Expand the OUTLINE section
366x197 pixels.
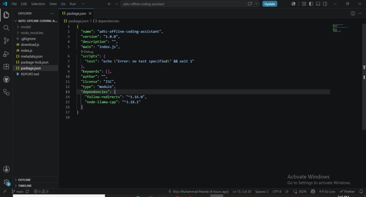point(35,180)
